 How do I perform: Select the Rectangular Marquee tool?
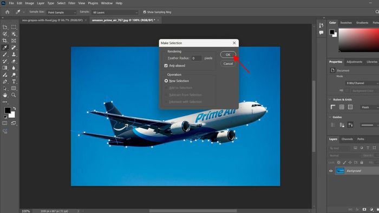pos(14,27)
